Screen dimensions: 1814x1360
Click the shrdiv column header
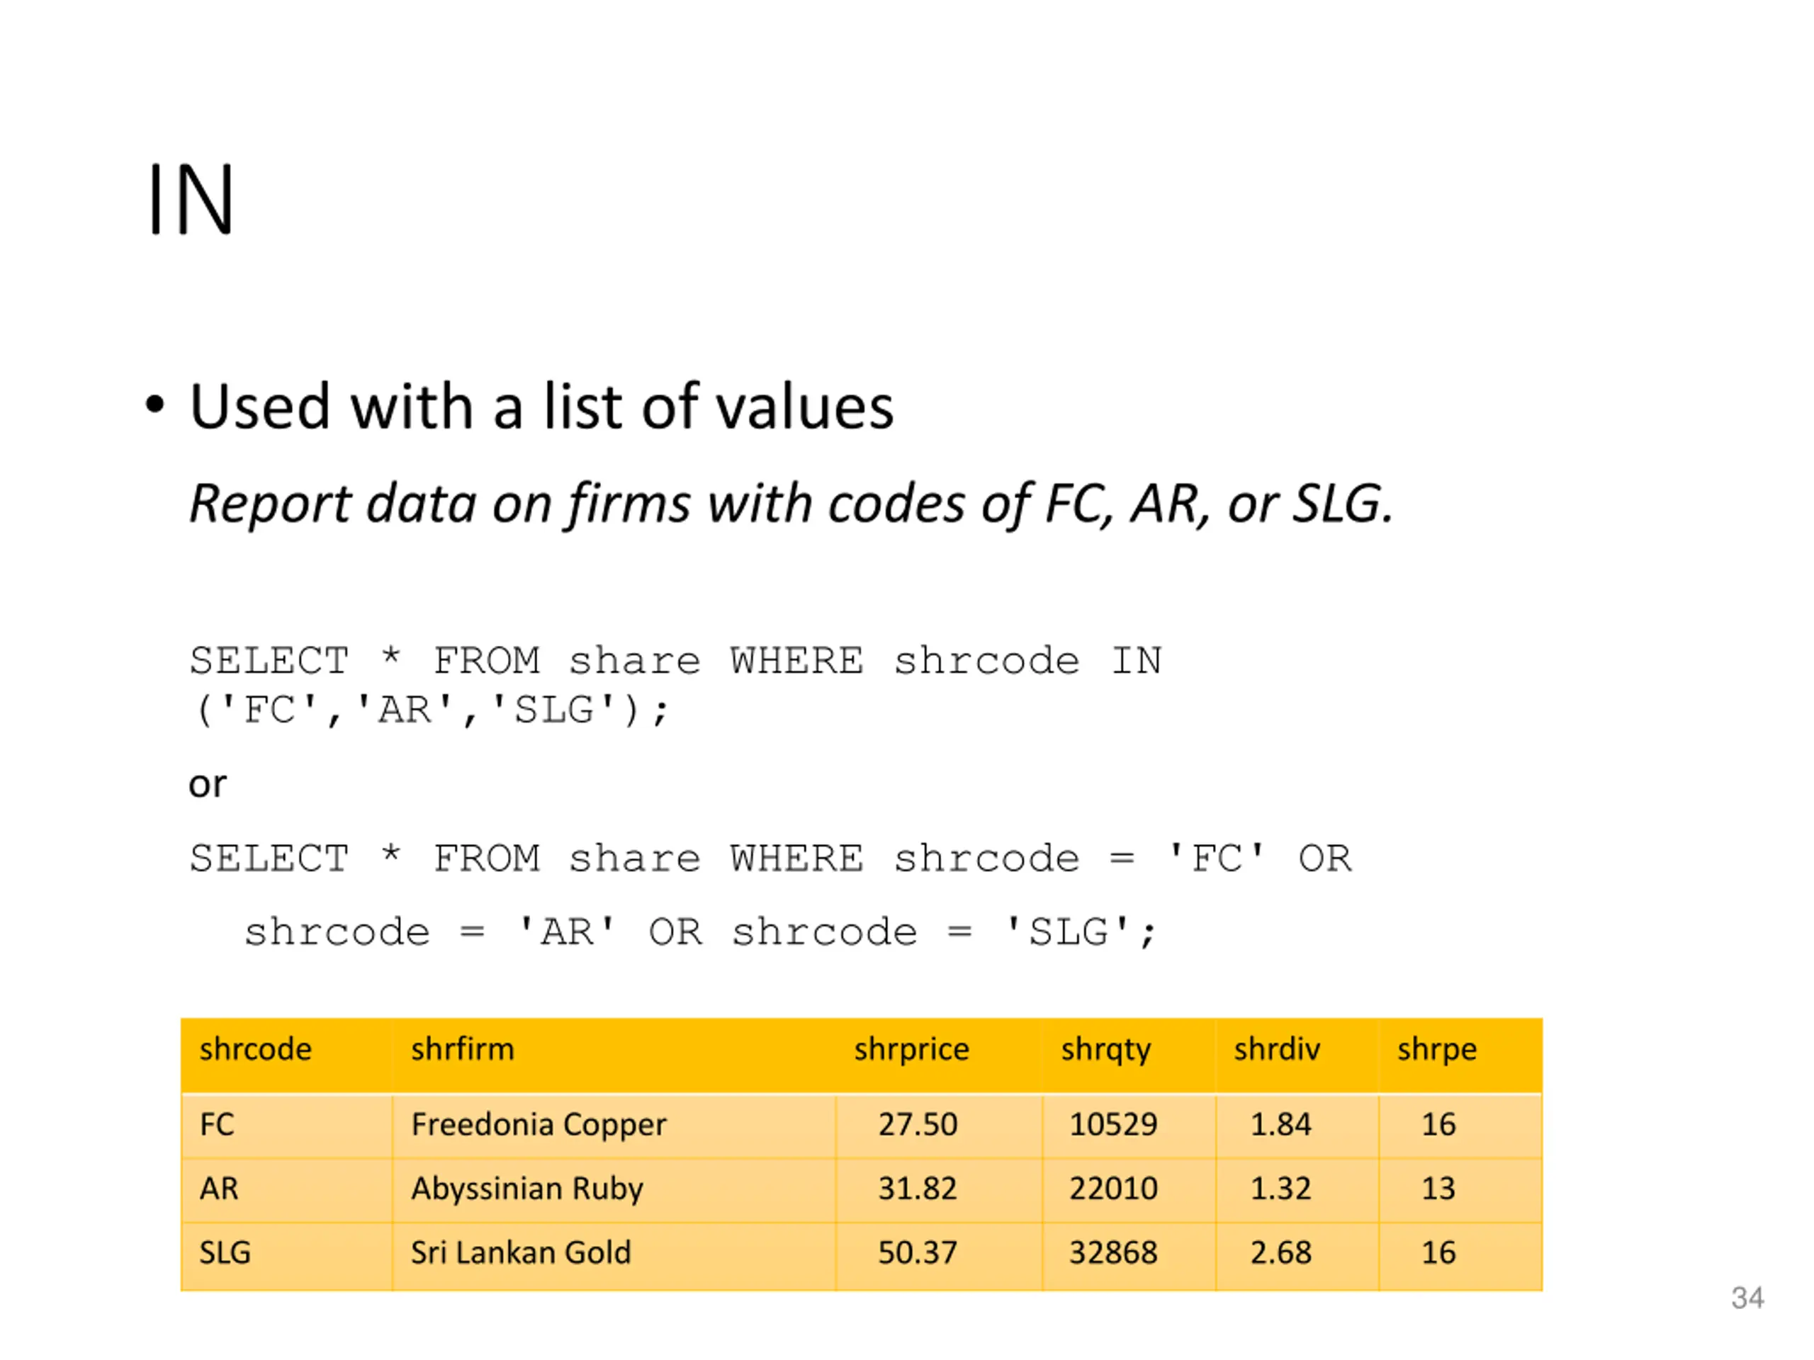point(1277,1049)
